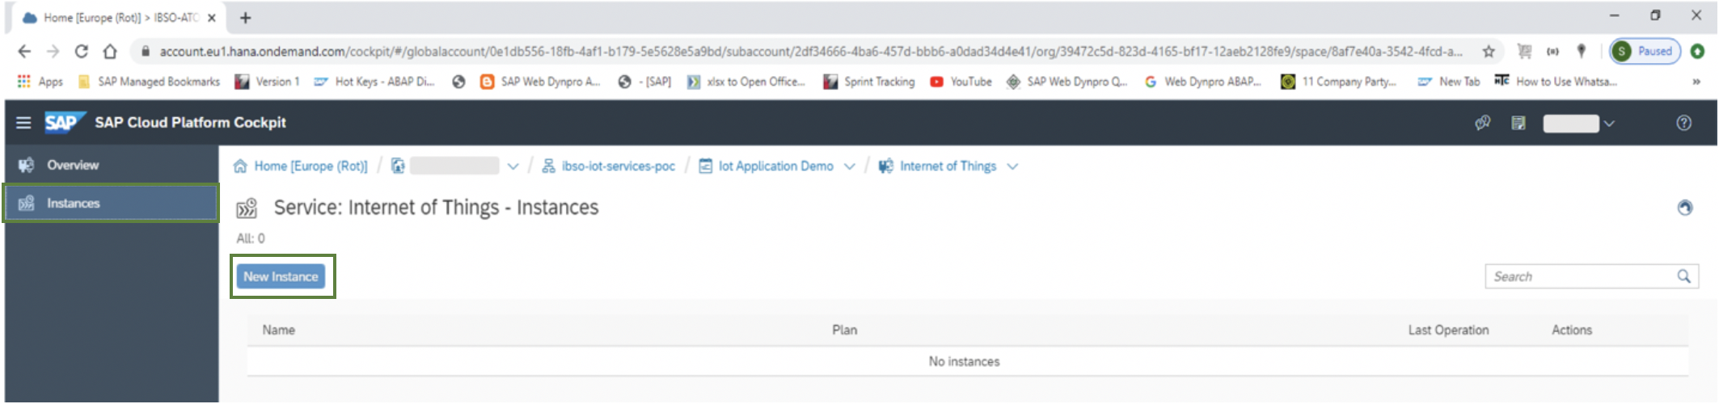Screen dimensions: 1719x404
Task: Open the - [SAP] bookmark
Action: click(x=644, y=82)
